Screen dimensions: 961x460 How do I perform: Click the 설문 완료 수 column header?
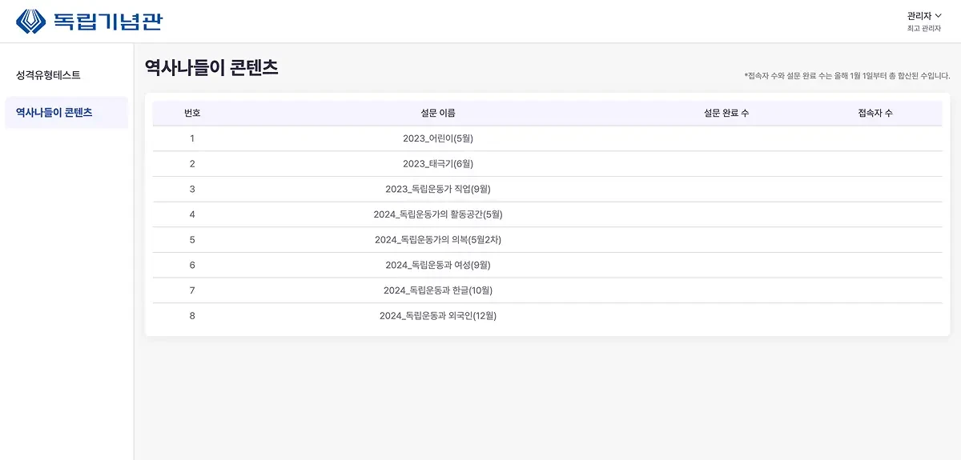coord(726,114)
